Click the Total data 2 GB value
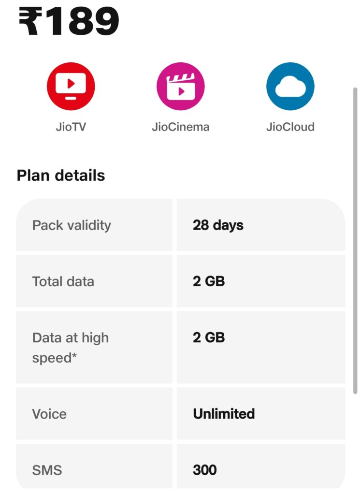Image resolution: width=361 pixels, height=495 pixels. (209, 281)
